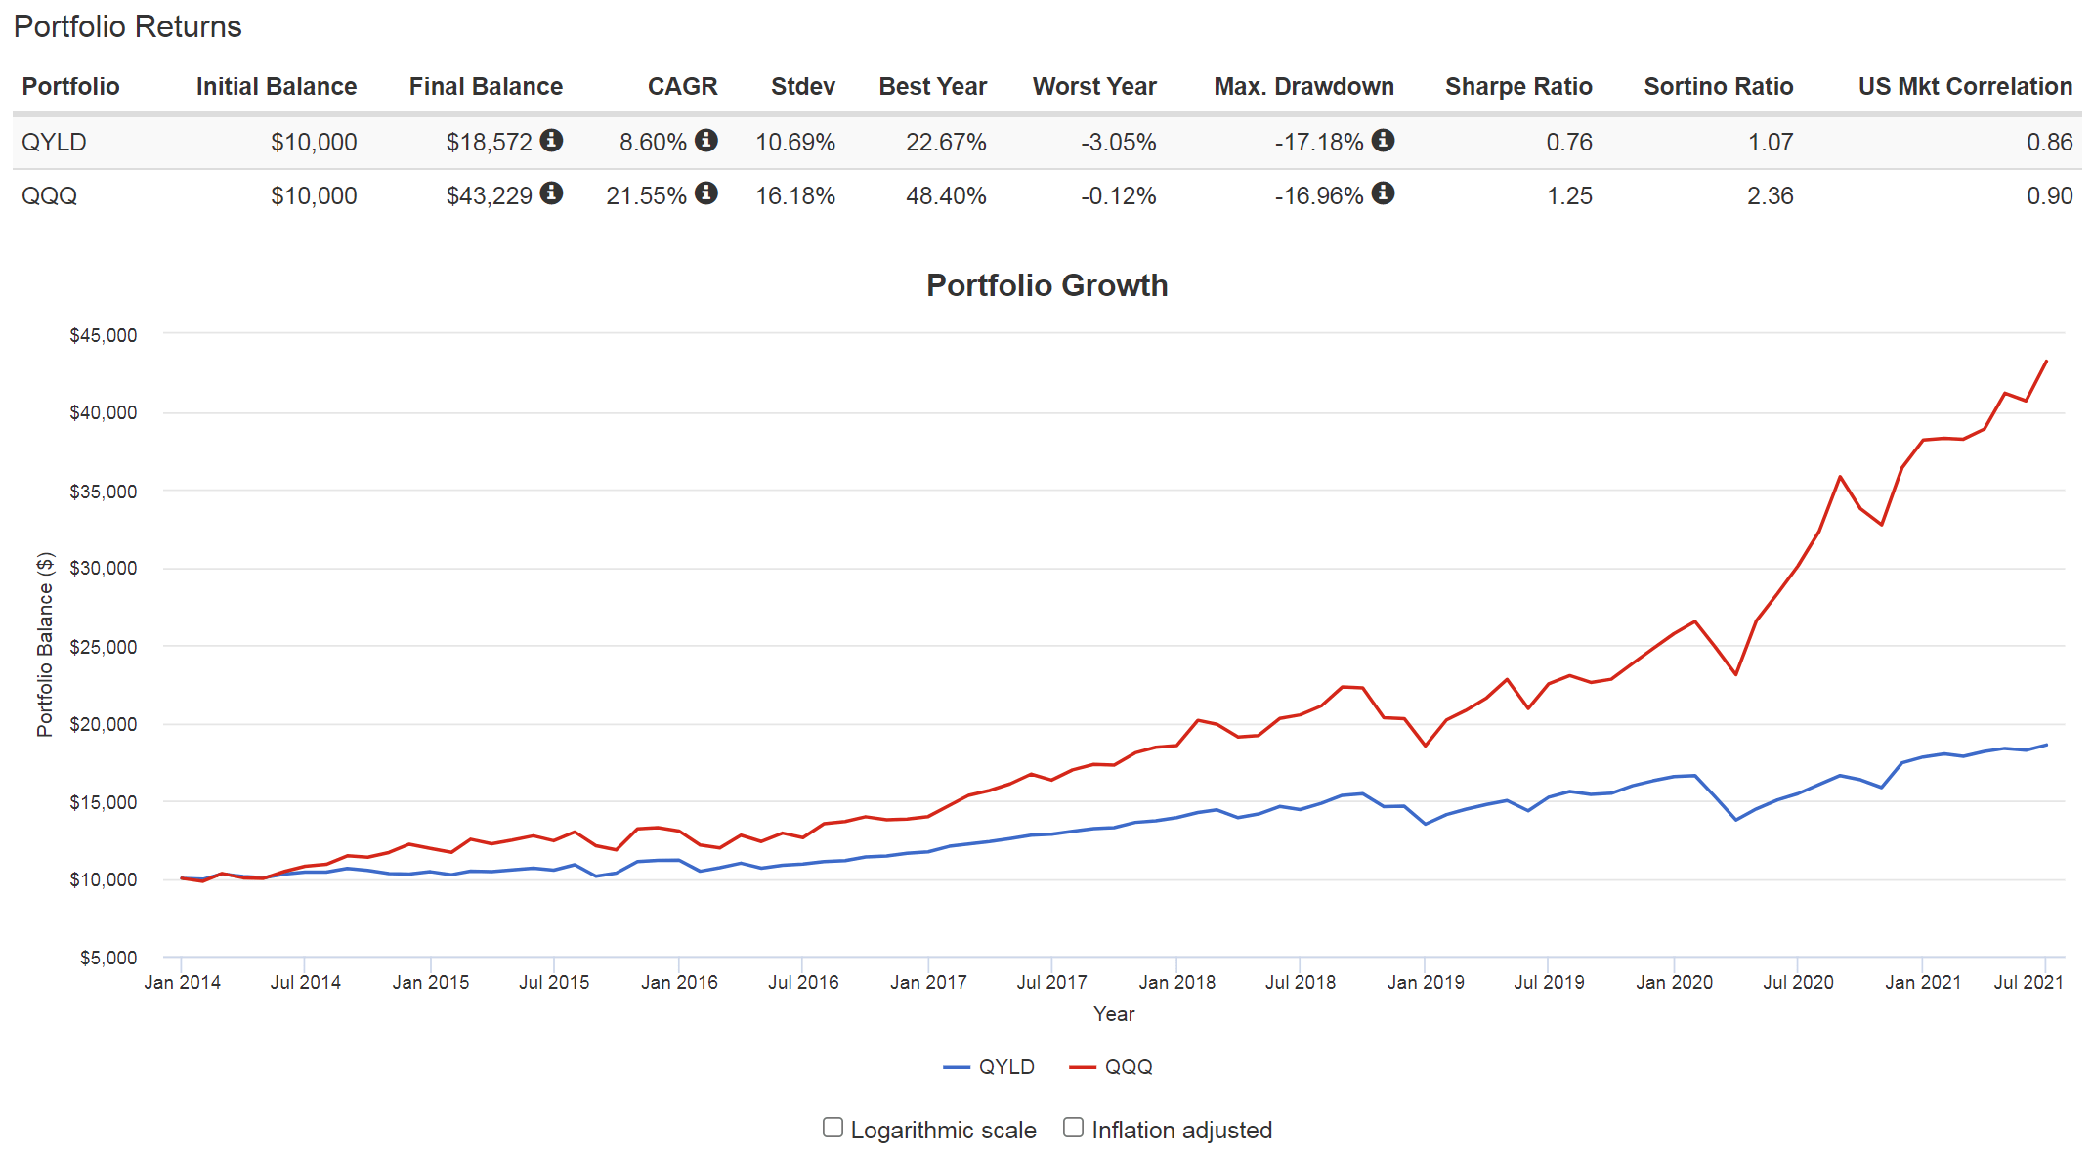Click QQQ US market correlation 0.90

[x=2049, y=195]
